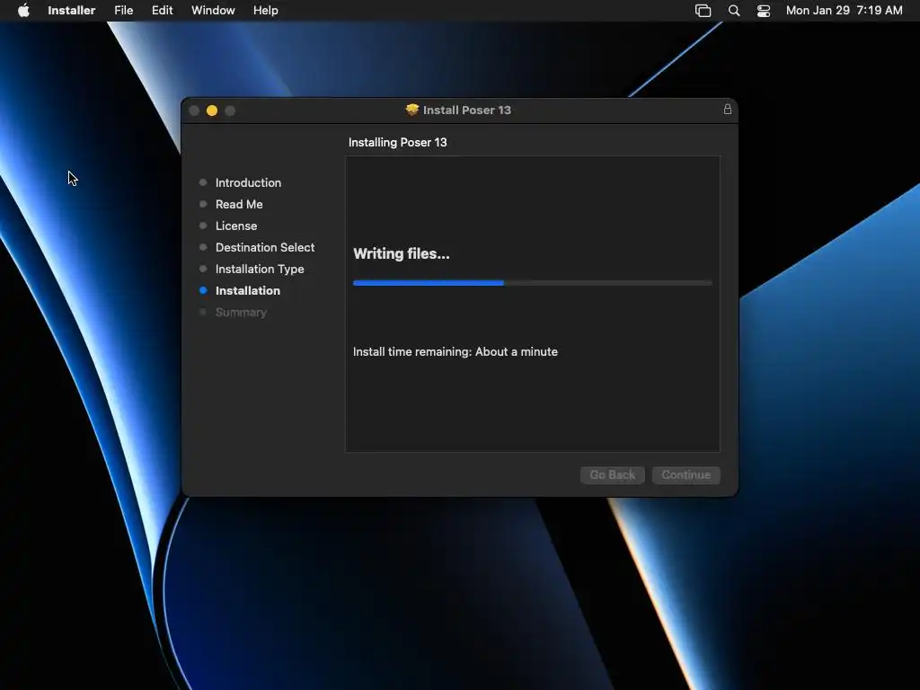Click the bullet beside License

203,226
